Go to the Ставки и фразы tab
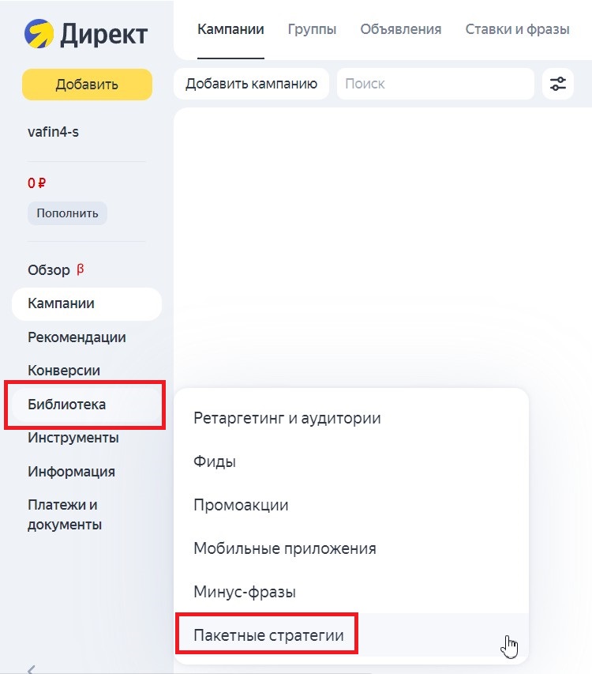 tap(517, 30)
